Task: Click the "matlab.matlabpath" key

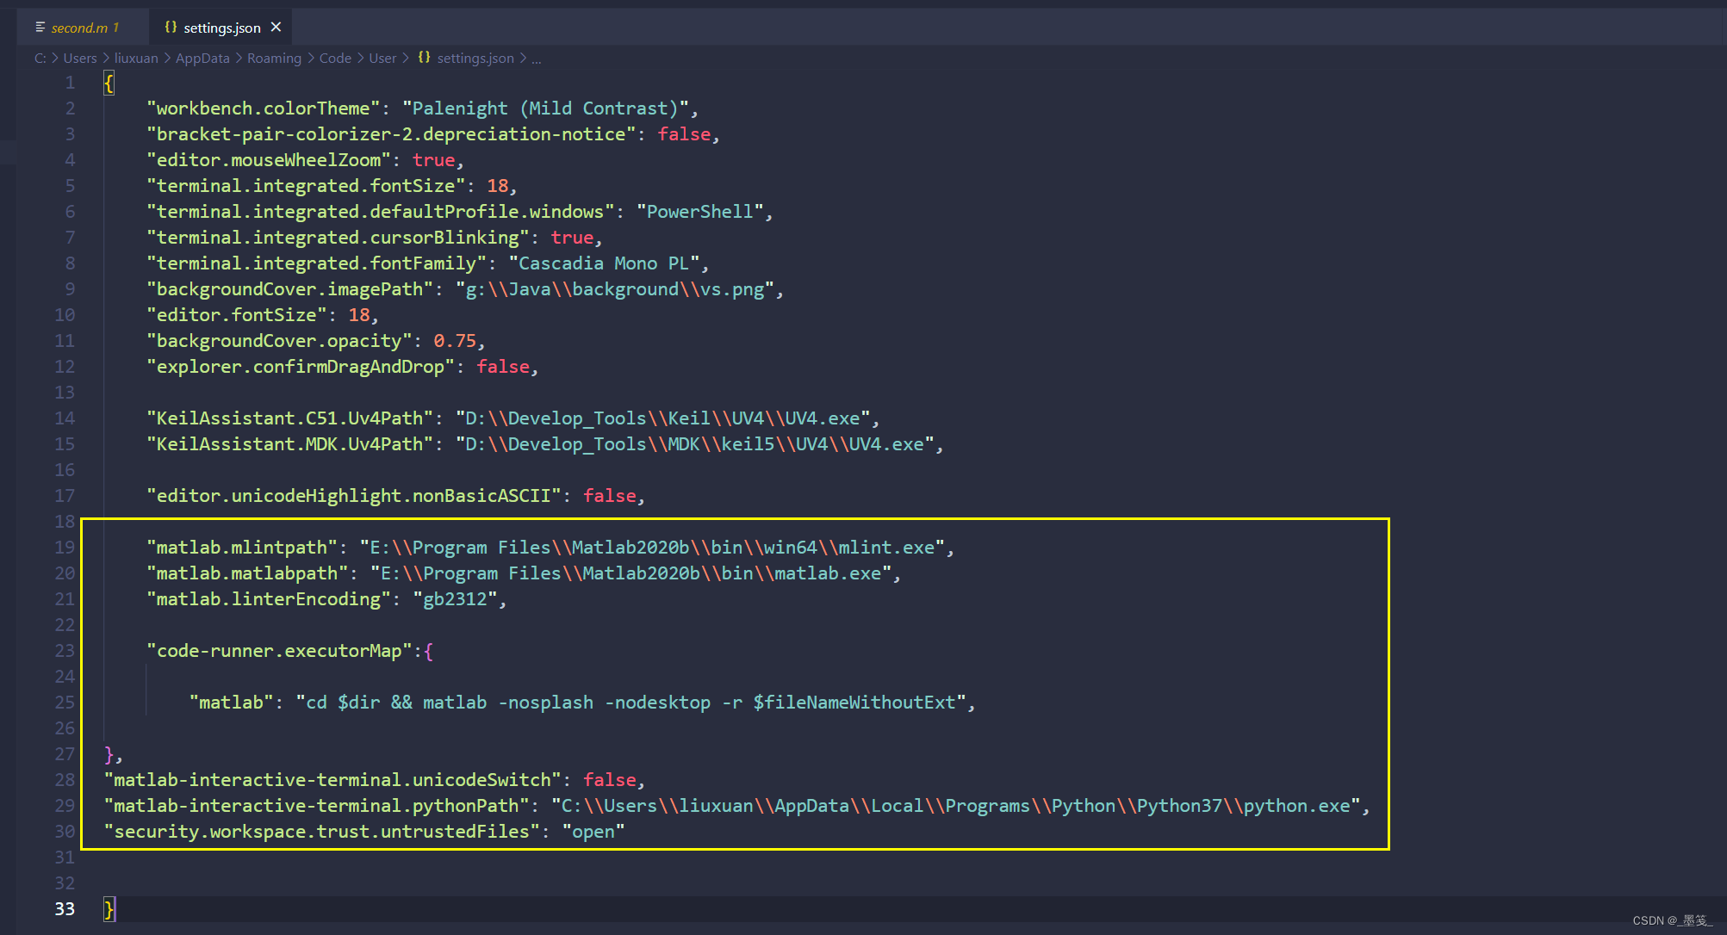Action: coord(247,573)
